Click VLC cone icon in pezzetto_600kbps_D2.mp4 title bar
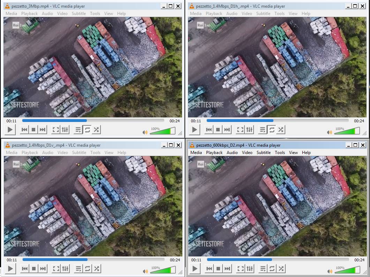The width and height of the screenshot is (370, 277). point(192,145)
